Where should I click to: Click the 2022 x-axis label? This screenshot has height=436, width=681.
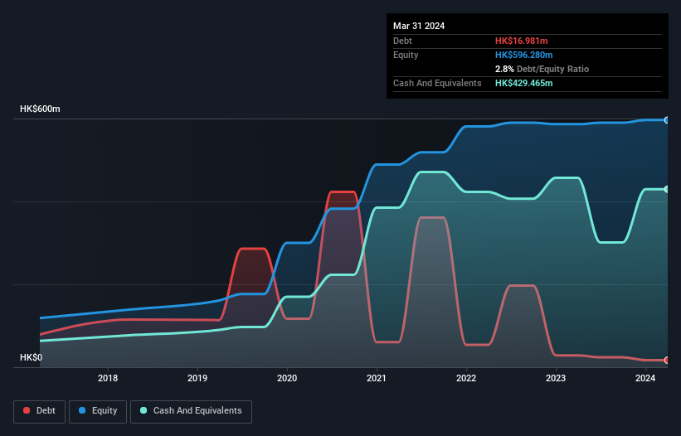[466, 378]
